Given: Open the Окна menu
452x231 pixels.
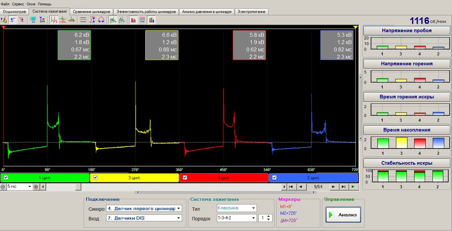Looking at the screenshot, I should (31, 4).
